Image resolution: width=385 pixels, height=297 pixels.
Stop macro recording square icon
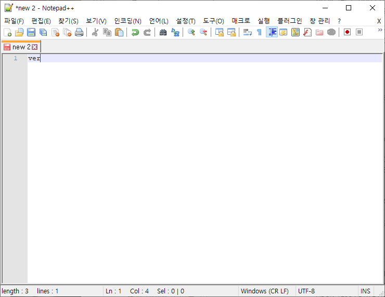359,32
